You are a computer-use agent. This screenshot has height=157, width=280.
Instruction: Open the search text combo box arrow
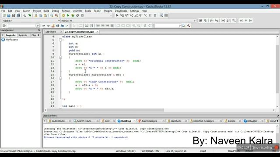tap(179, 26)
